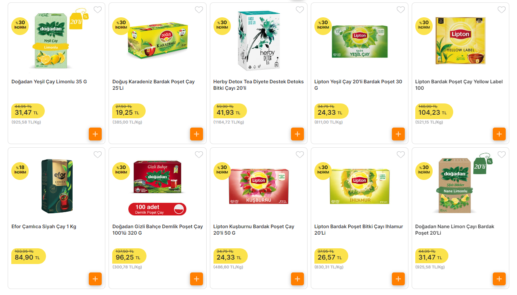Screen dimensions: 517x295
Task: View the Efor Çamlıca tea package image
Action: point(57,186)
